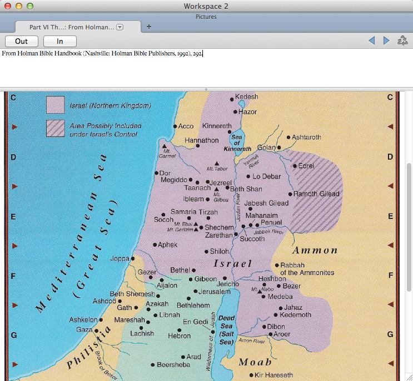Click the Kir Hareseth label
Viewport: 413px width, 381px height.
click(x=273, y=375)
